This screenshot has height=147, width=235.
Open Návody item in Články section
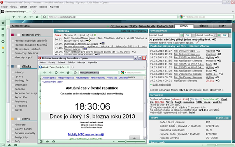[x=19, y=72]
